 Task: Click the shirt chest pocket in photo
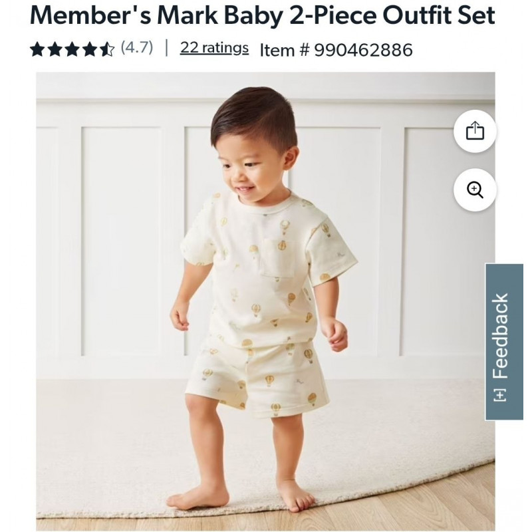click(x=277, y=258)
